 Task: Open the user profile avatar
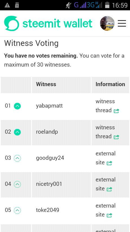tap(107, 23)
